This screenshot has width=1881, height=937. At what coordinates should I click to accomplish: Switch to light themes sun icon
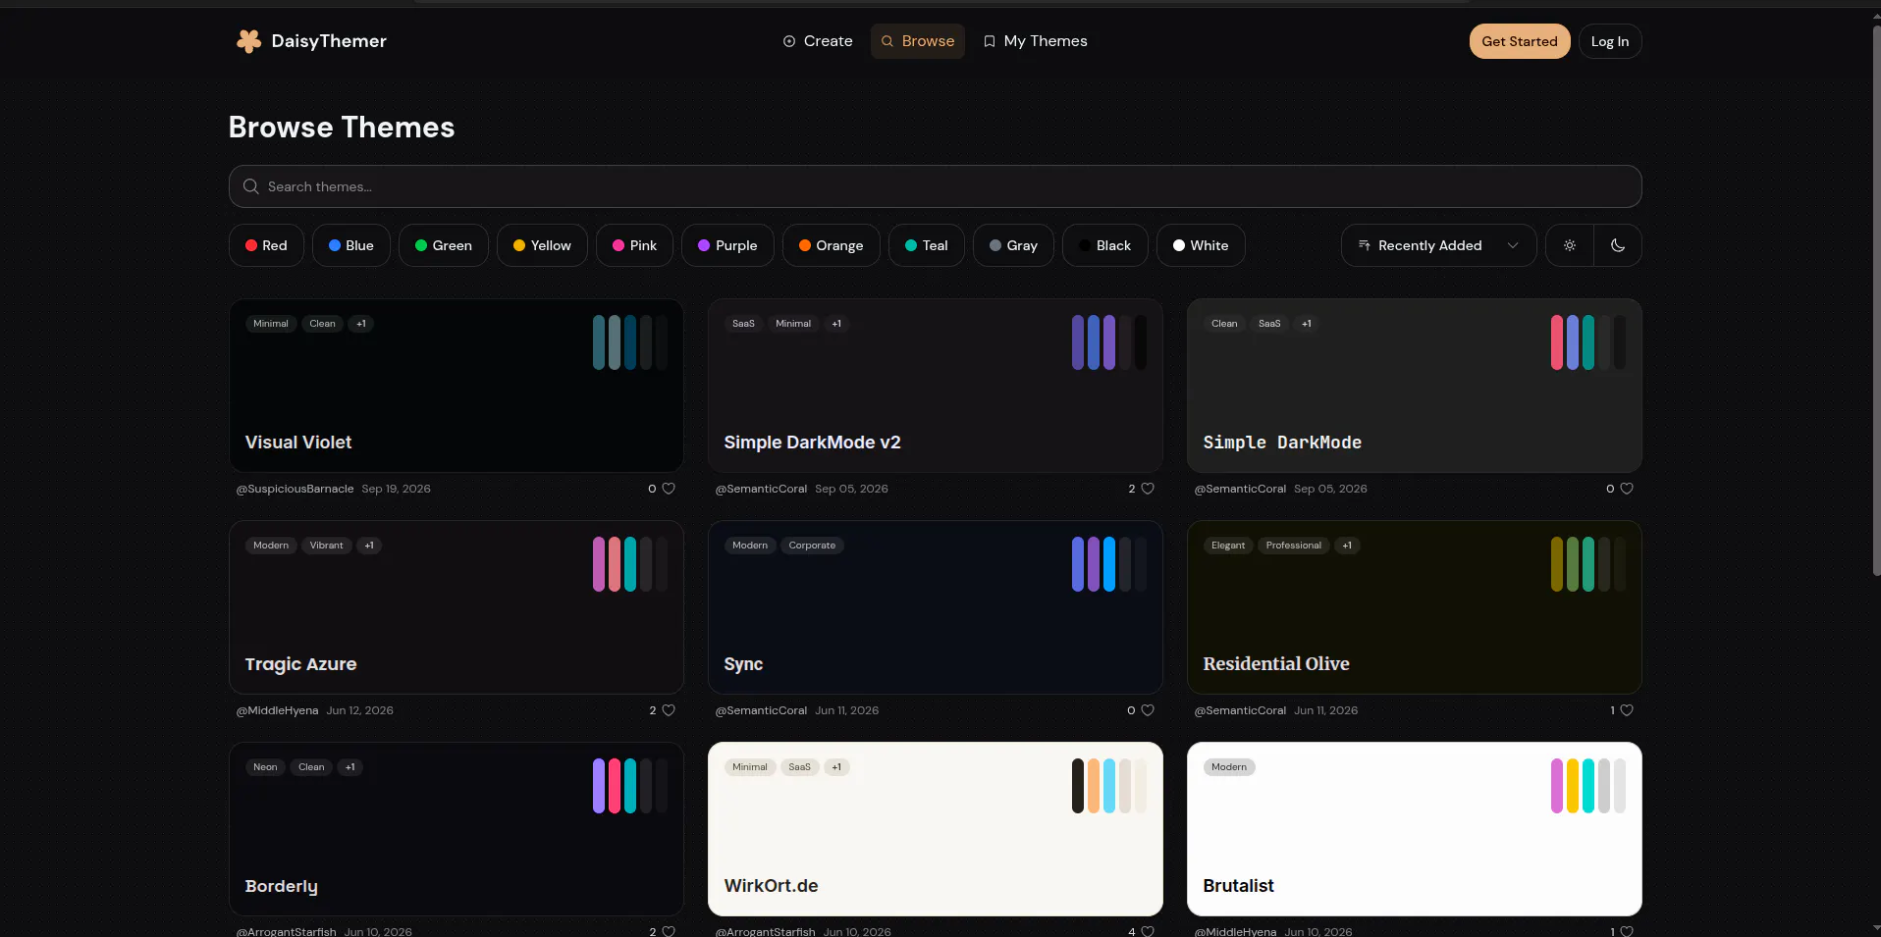(x=1570, y=245)
